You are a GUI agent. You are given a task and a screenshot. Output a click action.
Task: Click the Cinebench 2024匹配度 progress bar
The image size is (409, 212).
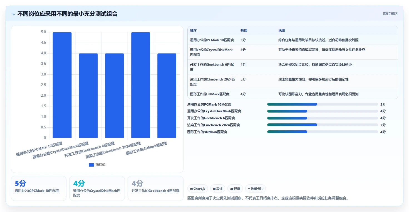pos(323,125)
